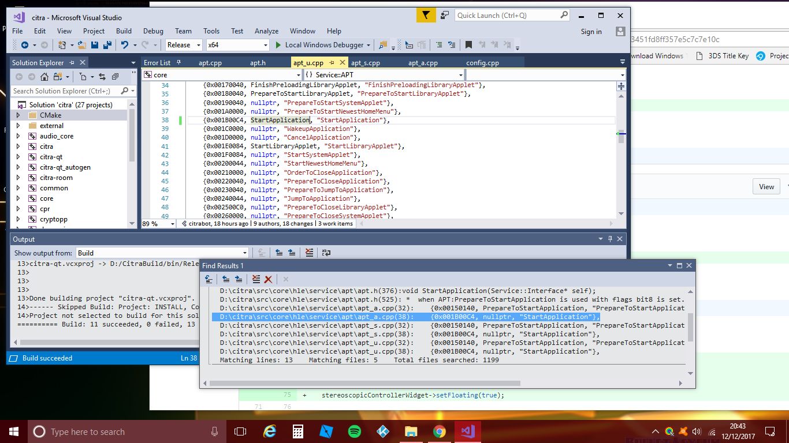Expand the audio_core project node

click(x=18, y=136)
